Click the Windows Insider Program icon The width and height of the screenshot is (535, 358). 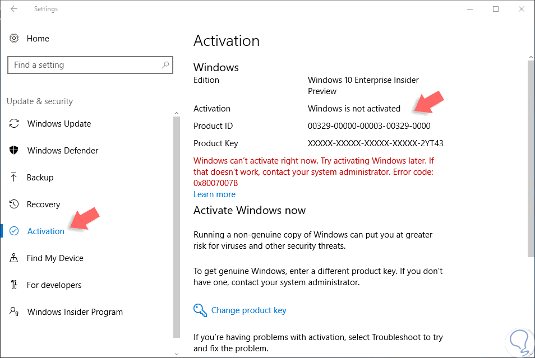15,312
